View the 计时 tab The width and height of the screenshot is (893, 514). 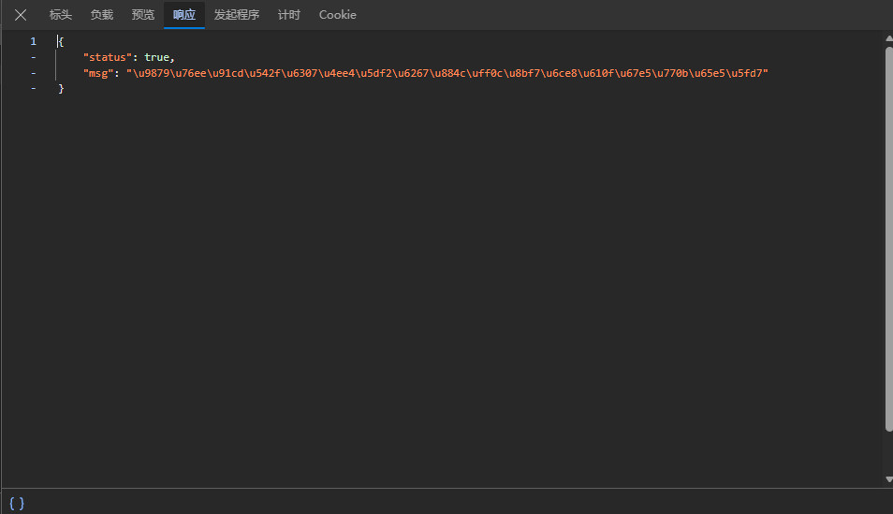tap(289, 15)
